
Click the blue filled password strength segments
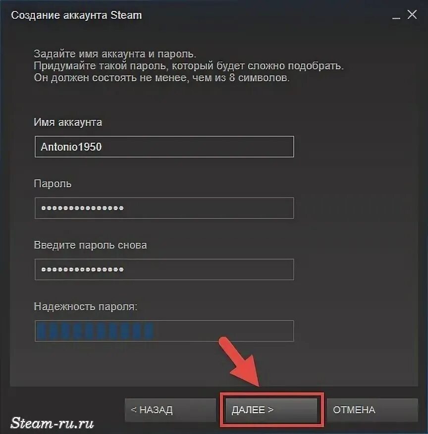click(x=94, y=331)
